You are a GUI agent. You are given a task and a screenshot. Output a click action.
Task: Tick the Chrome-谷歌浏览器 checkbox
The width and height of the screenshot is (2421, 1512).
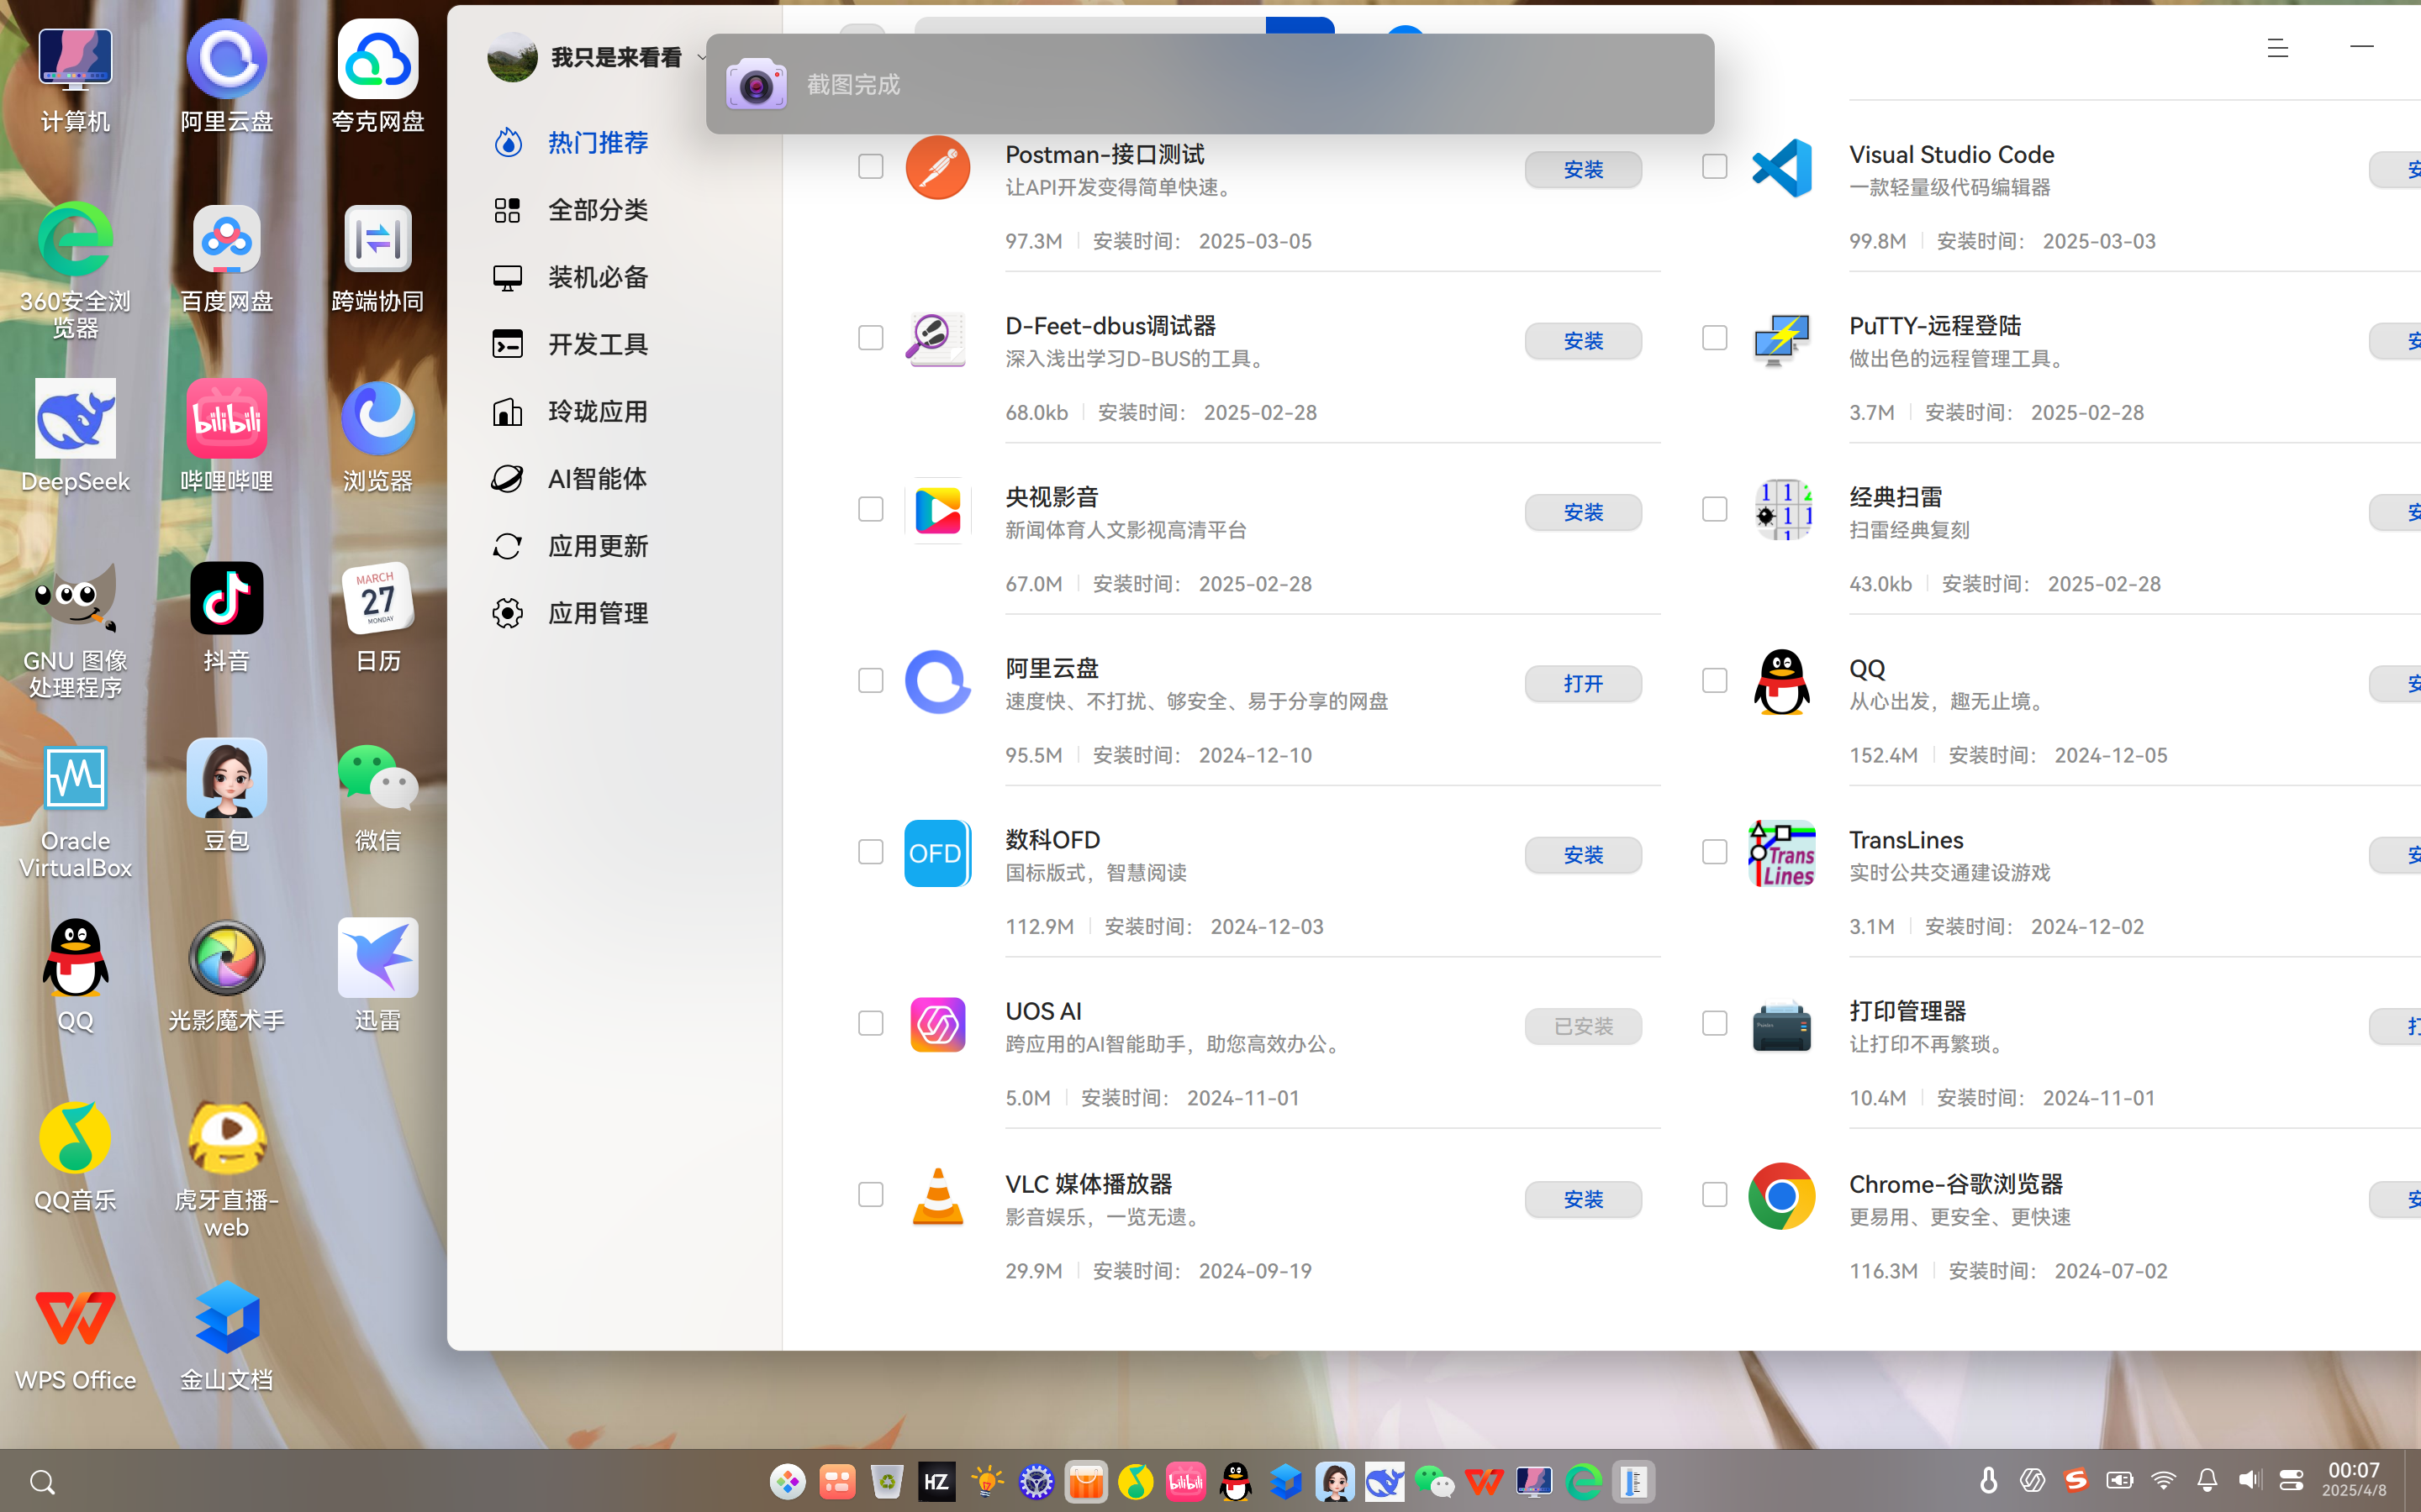[1715, 1195]
